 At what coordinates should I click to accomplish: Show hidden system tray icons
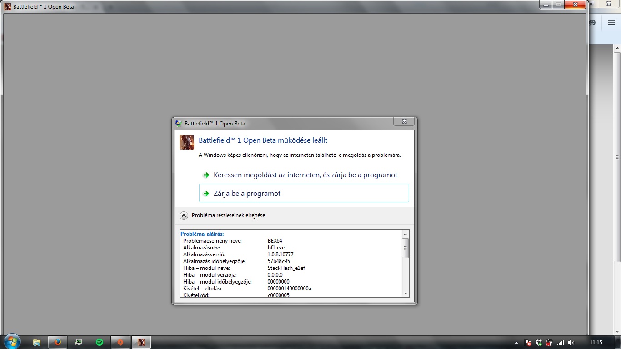coord(516,343)
